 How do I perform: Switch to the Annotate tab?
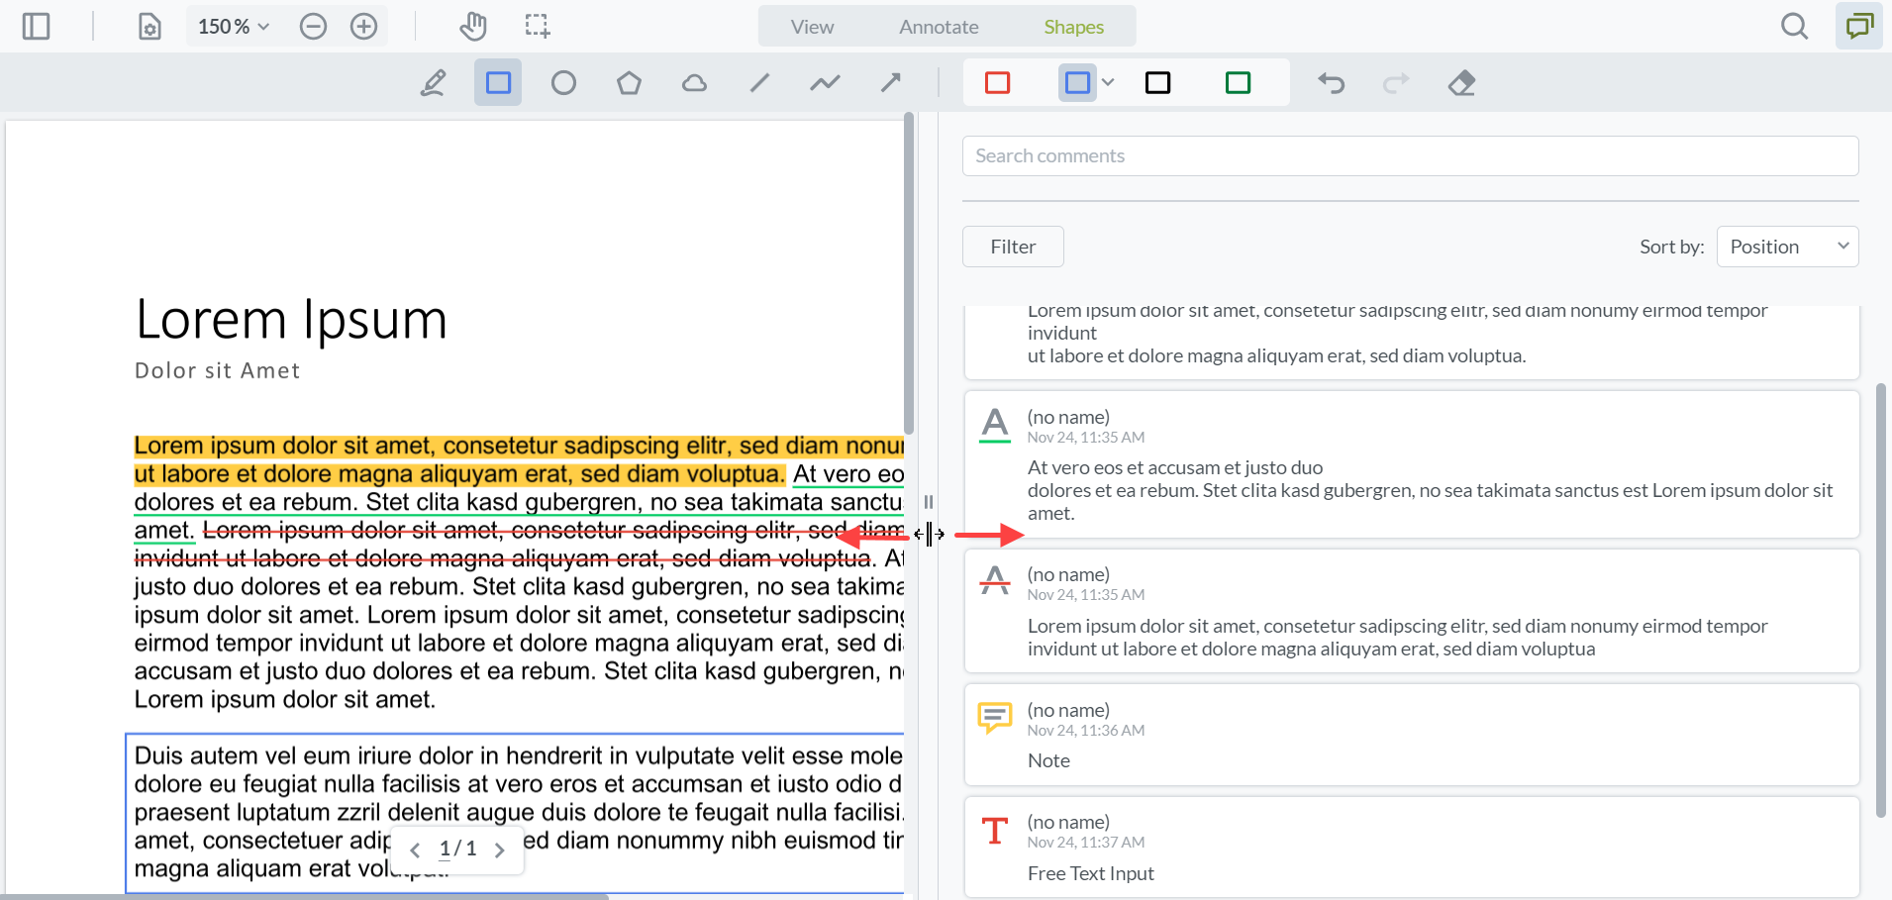click(939, 27)
